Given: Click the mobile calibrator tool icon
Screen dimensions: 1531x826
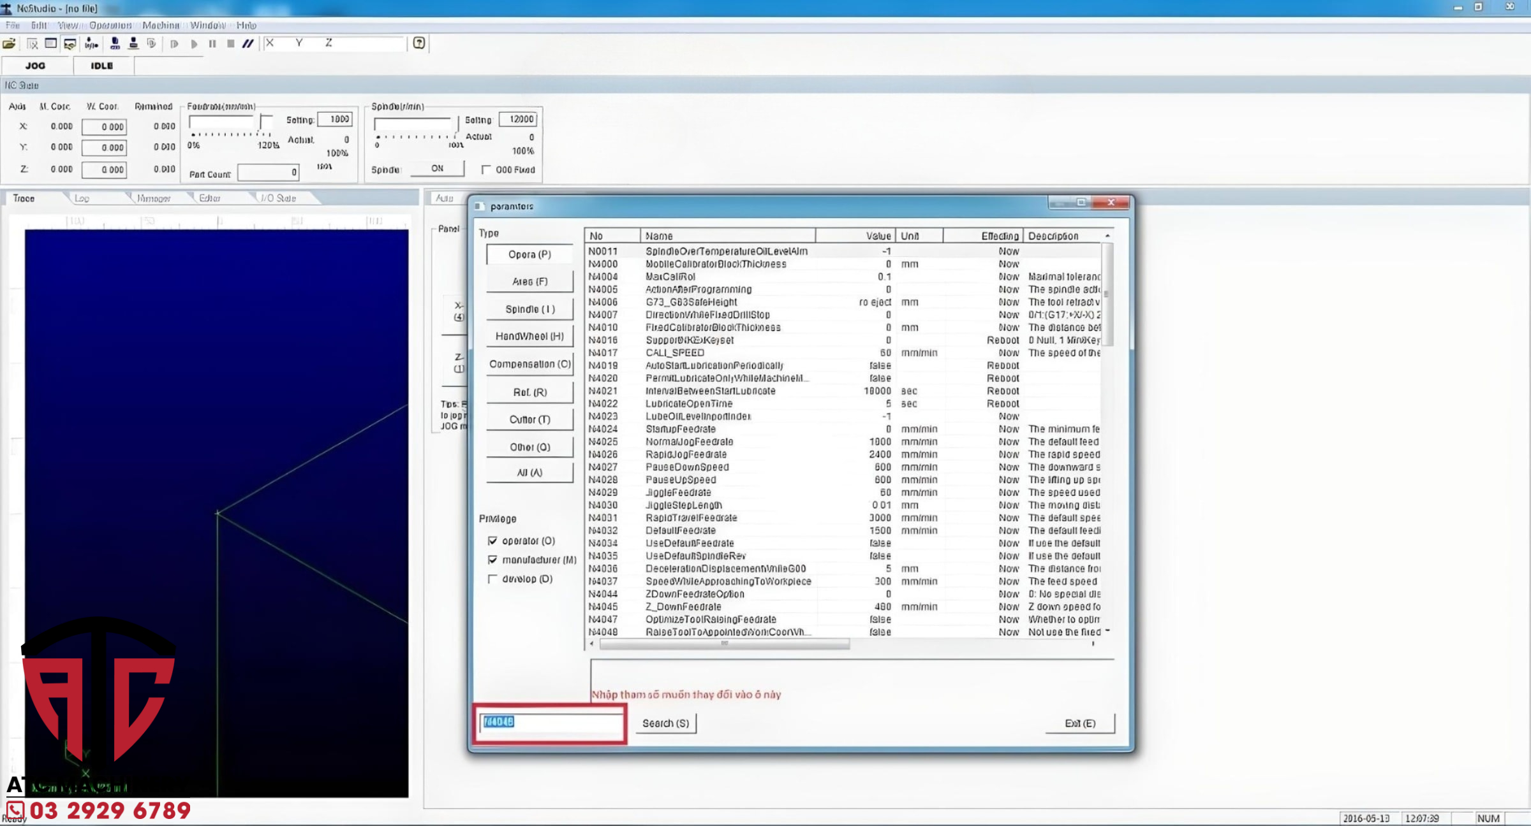Looking at the screenshot, I should 115,43.
